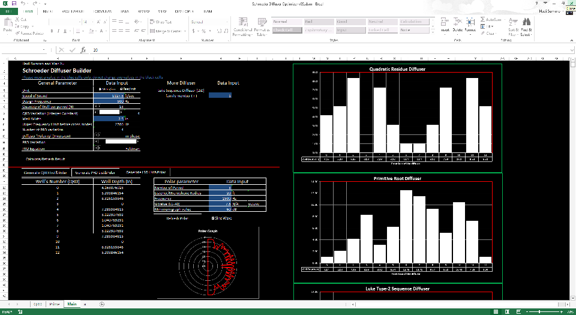The width and height of the screenshot is (576, 315).
Task: Click the Wrap Text button
Action: 161,22
